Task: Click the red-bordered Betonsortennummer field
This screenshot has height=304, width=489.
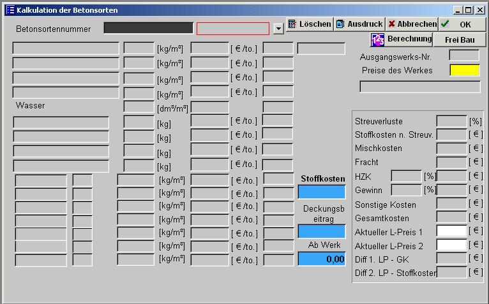Action: pyautogui.click(x=232, y=29)
